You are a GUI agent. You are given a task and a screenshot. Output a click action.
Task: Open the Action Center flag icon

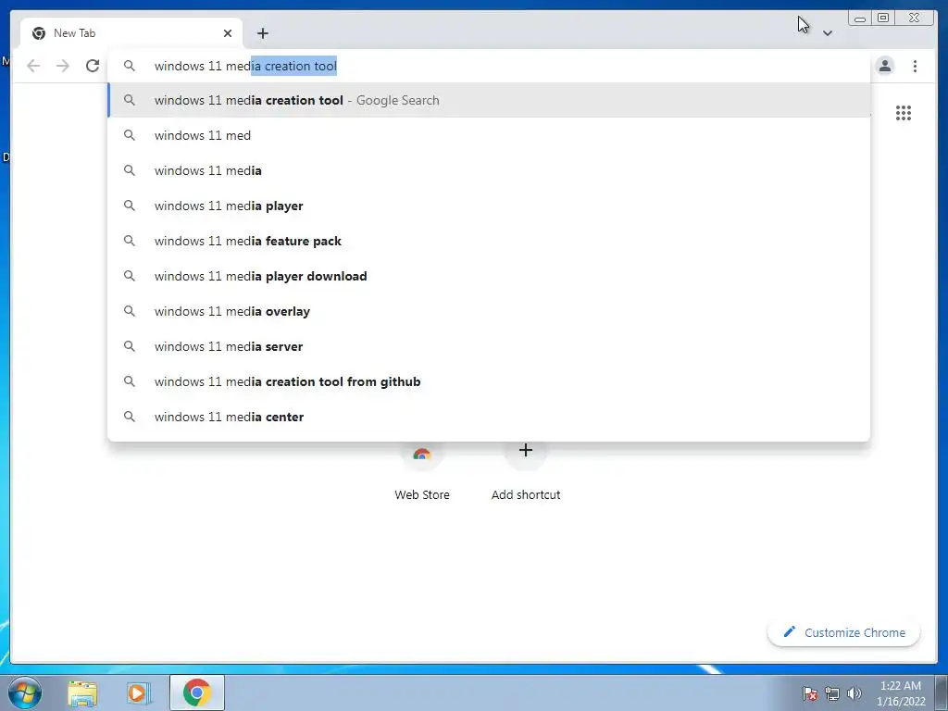[x=809, y=693]
